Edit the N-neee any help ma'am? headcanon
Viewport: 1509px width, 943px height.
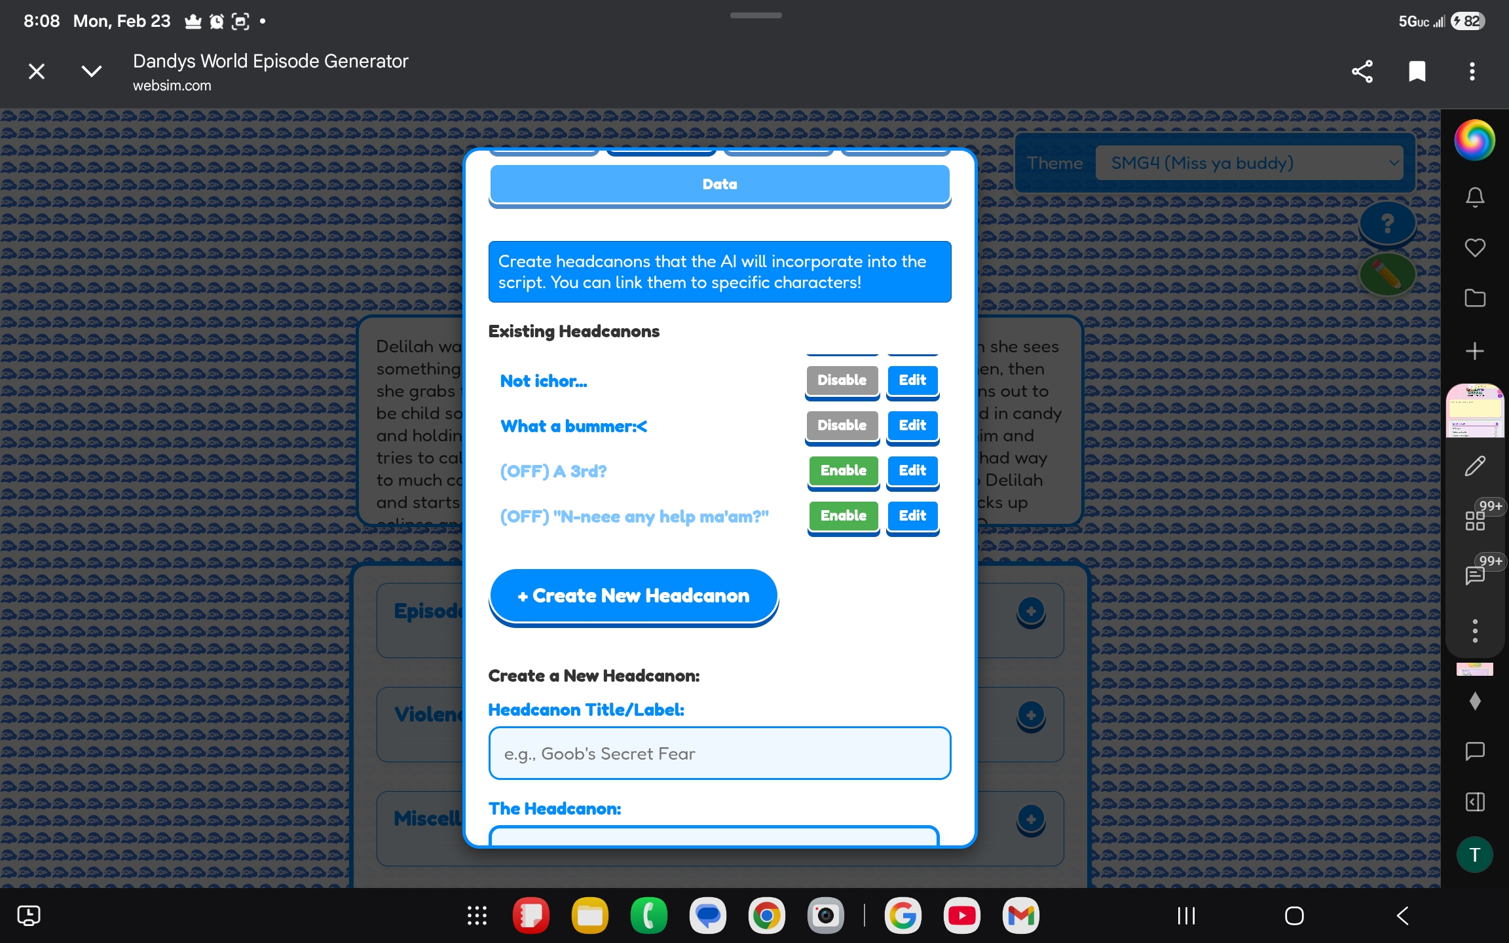pos(912,516)
